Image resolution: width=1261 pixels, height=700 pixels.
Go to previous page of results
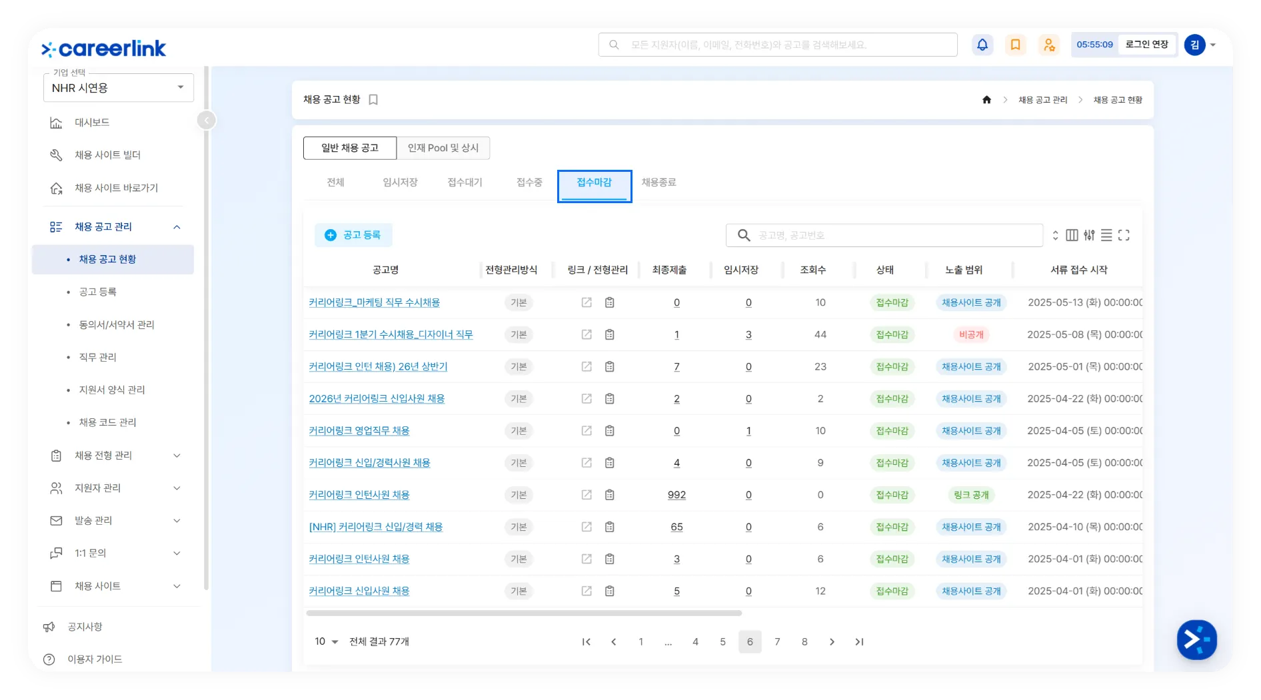[614, 642]
